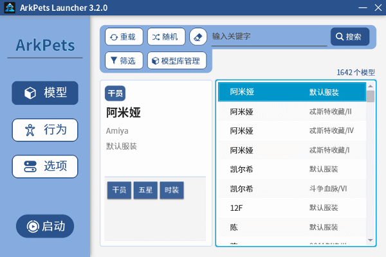Click the model list scrollbar thumb
This screenshot has height=257, width=386.
click(x=371, y=96)
